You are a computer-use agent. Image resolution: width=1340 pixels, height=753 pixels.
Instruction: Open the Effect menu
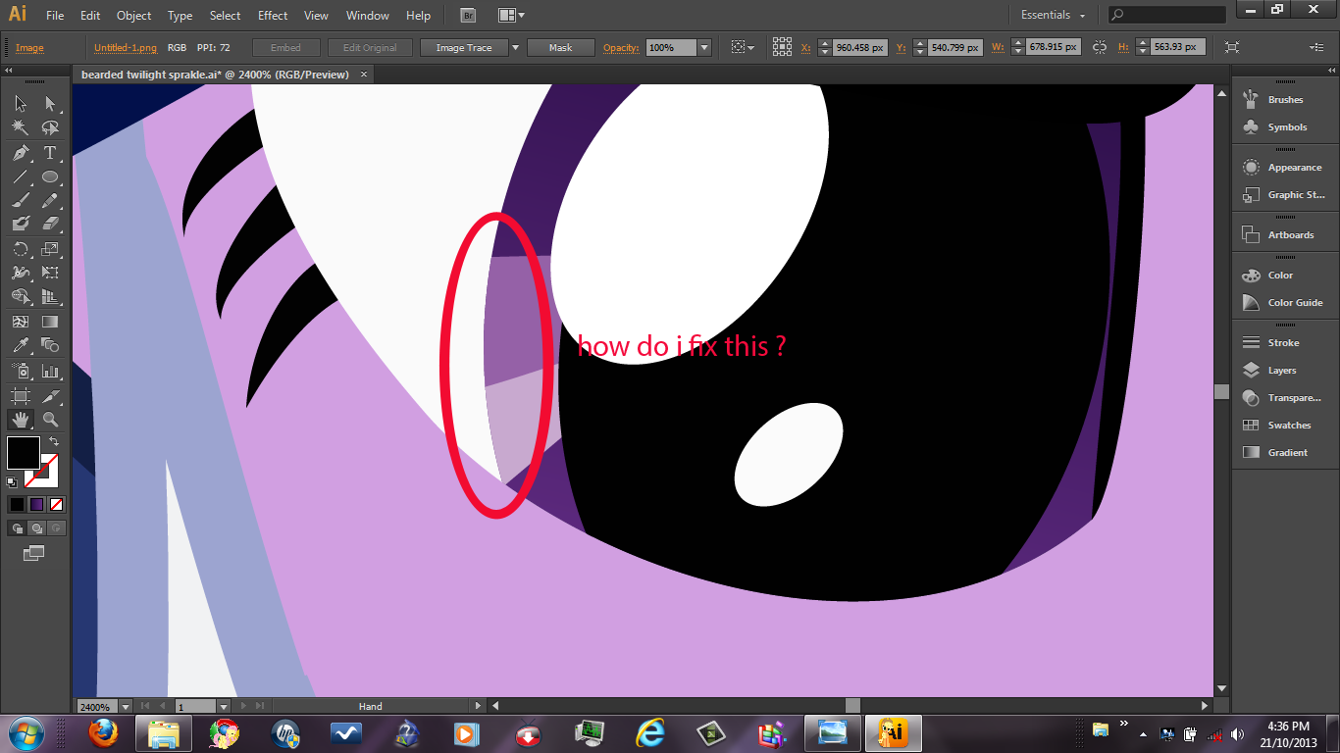(273, 16)
